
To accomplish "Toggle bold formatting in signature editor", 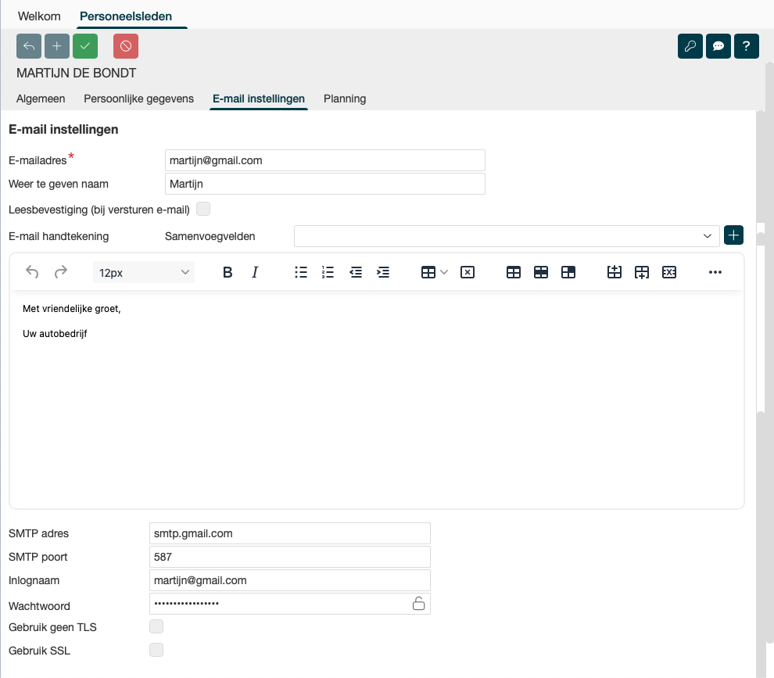I will (x=228, y=272).
